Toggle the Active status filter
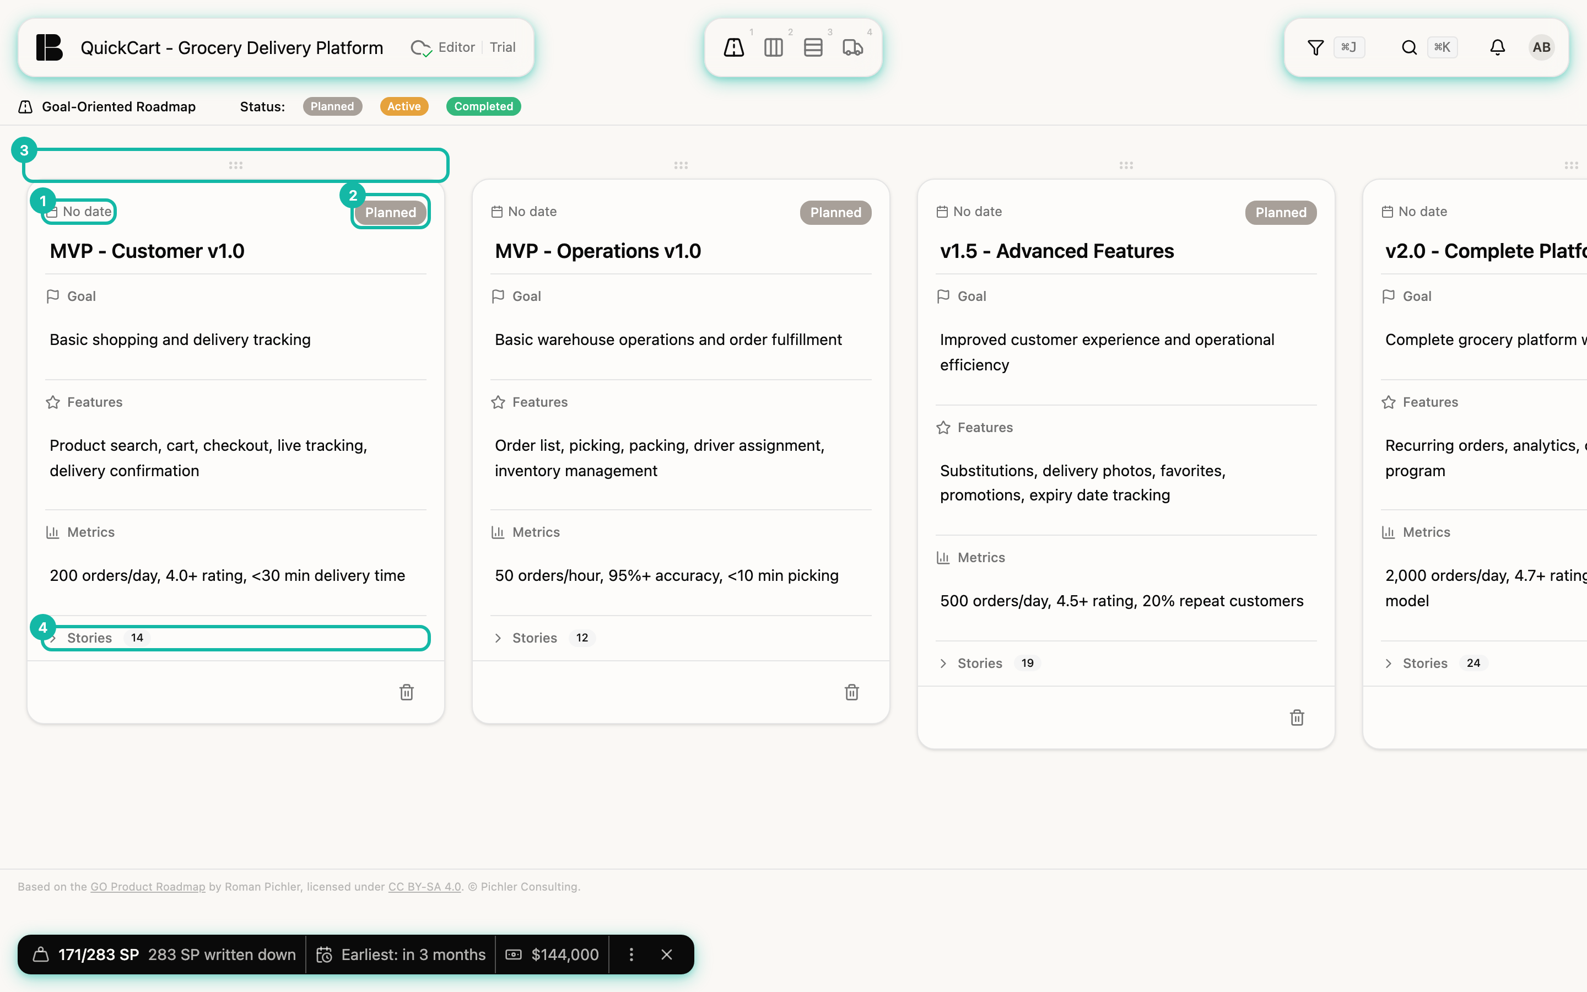The height and width of the screenshot is (992, 1587). (x=404, y=106)
